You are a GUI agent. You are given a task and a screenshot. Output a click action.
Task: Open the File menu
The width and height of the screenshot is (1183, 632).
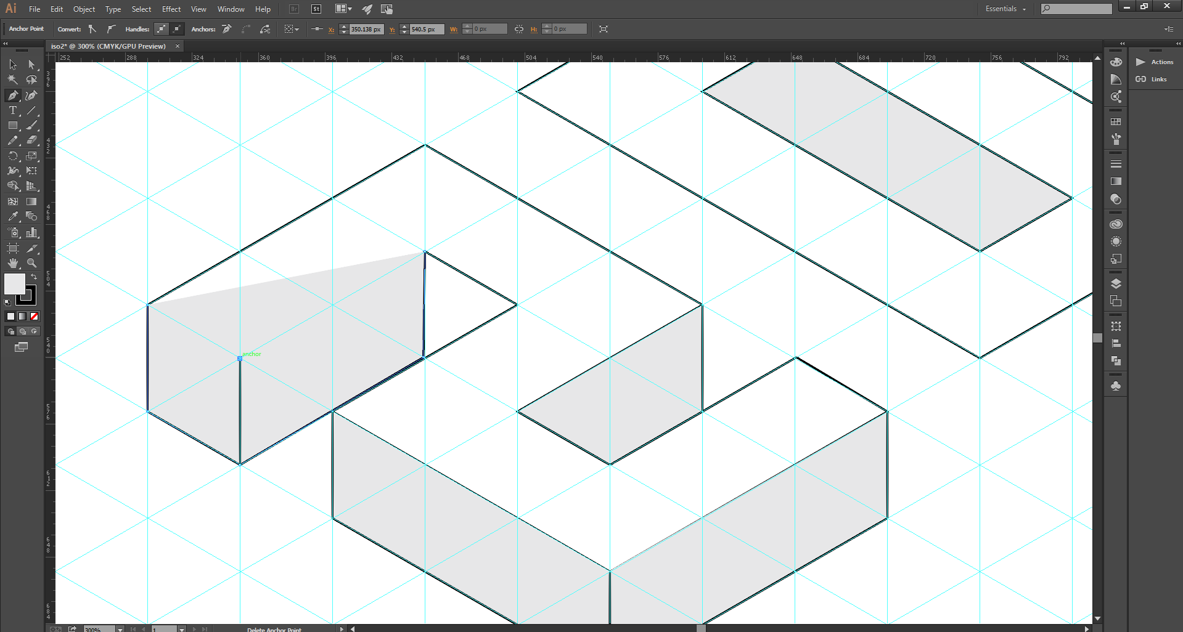tap(35, 9)
